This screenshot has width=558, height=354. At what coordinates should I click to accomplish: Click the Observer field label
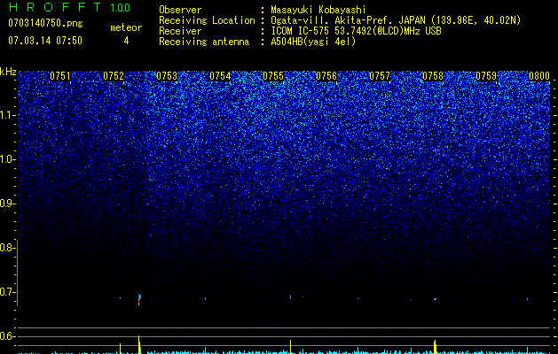(180, 10)
